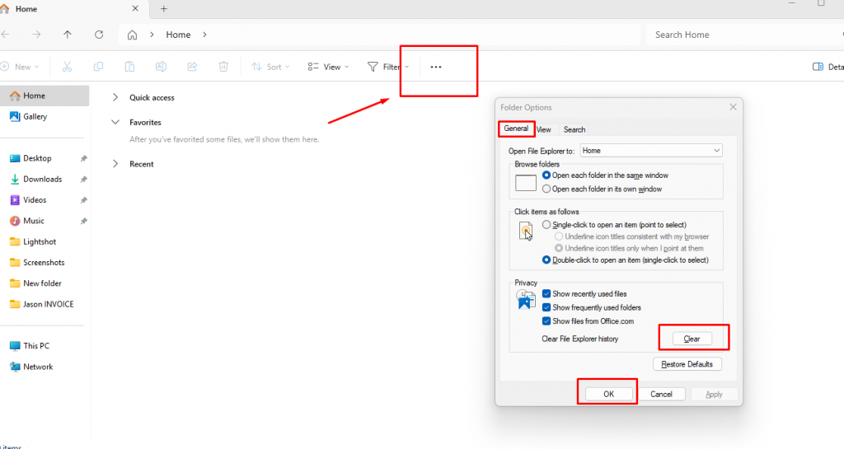Viewport: 844px width, 449px height.
Task: Open the Sort dropdown menu
Action: (270, 67)
